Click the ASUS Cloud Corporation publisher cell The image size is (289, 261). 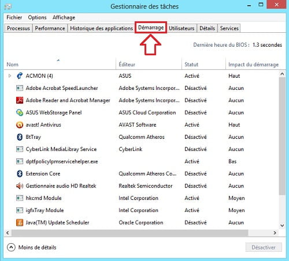(147, 112)
